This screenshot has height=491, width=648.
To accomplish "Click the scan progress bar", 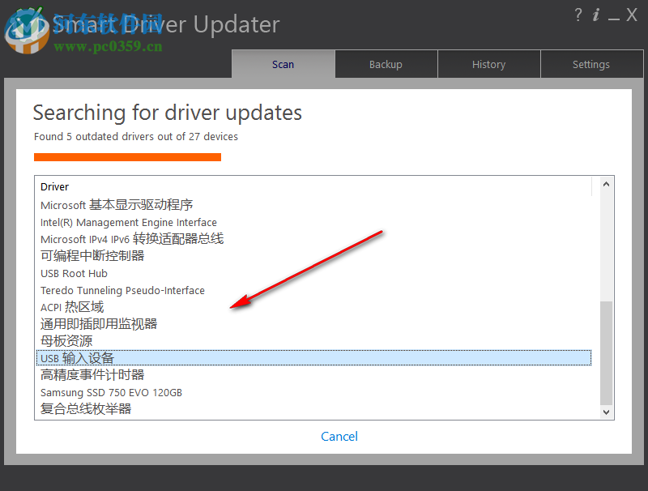I will 127,157.
